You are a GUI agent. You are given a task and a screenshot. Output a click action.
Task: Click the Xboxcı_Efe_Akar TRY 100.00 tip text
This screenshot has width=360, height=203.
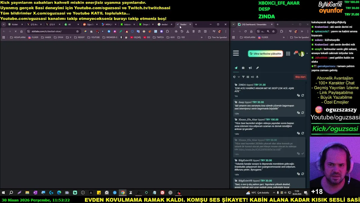(x=264, y=126)
